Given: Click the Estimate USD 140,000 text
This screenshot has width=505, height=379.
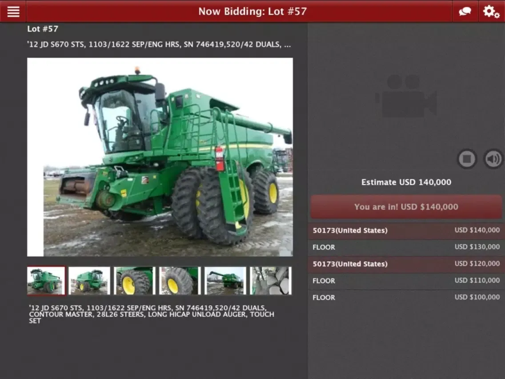Looking at the screenshot, I should [406, 182].
